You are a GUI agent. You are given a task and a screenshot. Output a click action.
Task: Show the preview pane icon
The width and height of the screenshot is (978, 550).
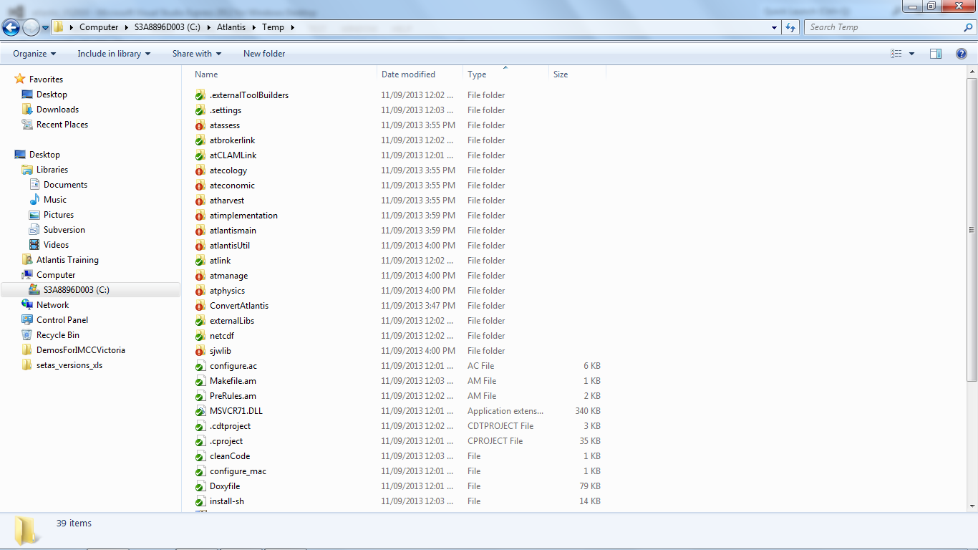click(935, 54)
